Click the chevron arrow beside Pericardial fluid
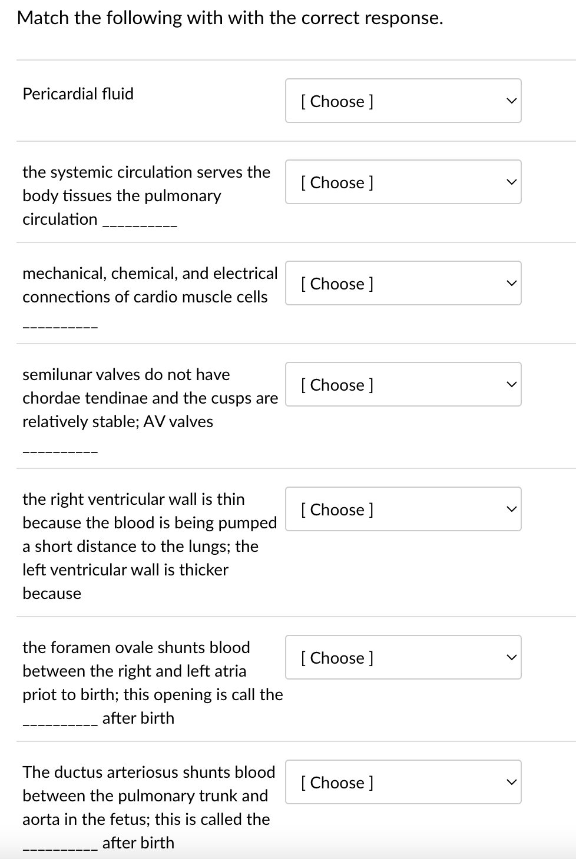This screenshot has width=576, height=859. (512, 101)
